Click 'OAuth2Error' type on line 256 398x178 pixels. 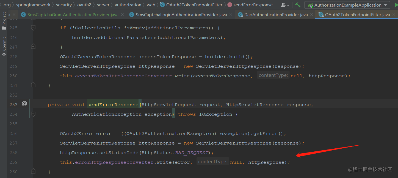point(76,134)
